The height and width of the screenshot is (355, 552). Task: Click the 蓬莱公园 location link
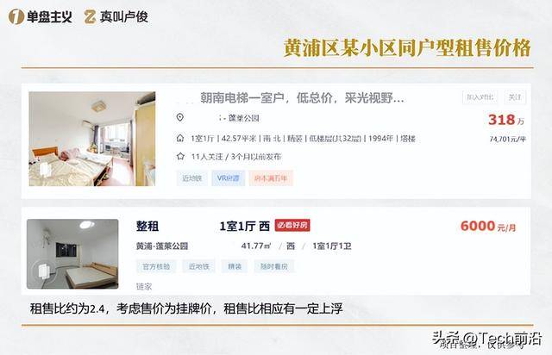[x=243, y=118]
